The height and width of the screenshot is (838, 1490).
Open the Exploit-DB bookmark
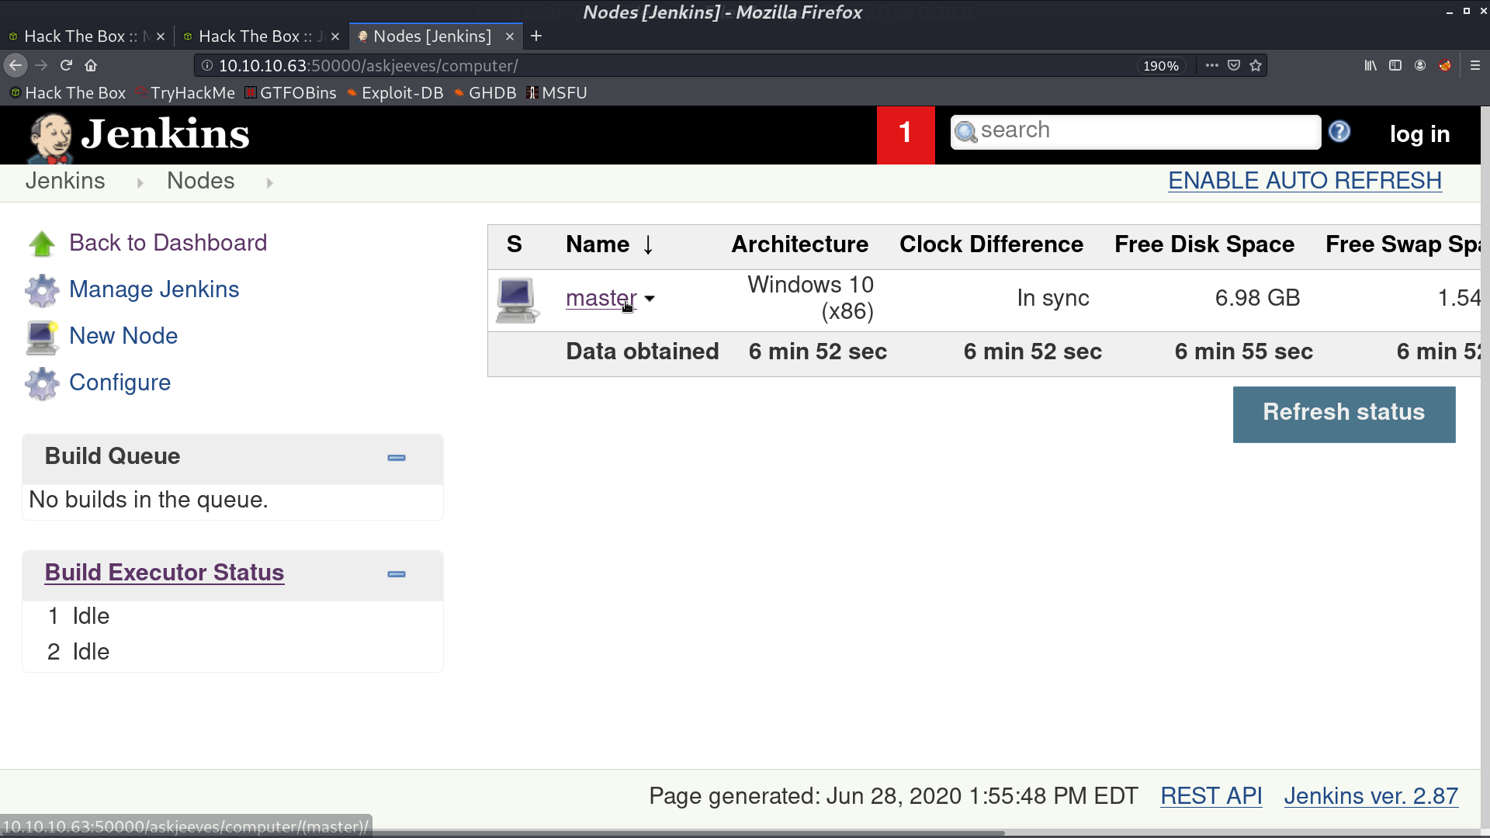pyautogui.click(x=395, y=93)
